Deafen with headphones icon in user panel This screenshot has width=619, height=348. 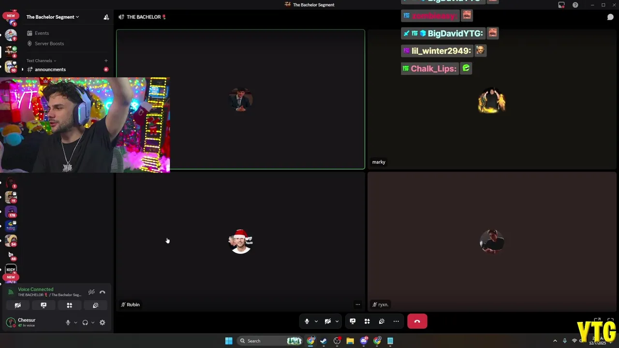click(85, 323)
